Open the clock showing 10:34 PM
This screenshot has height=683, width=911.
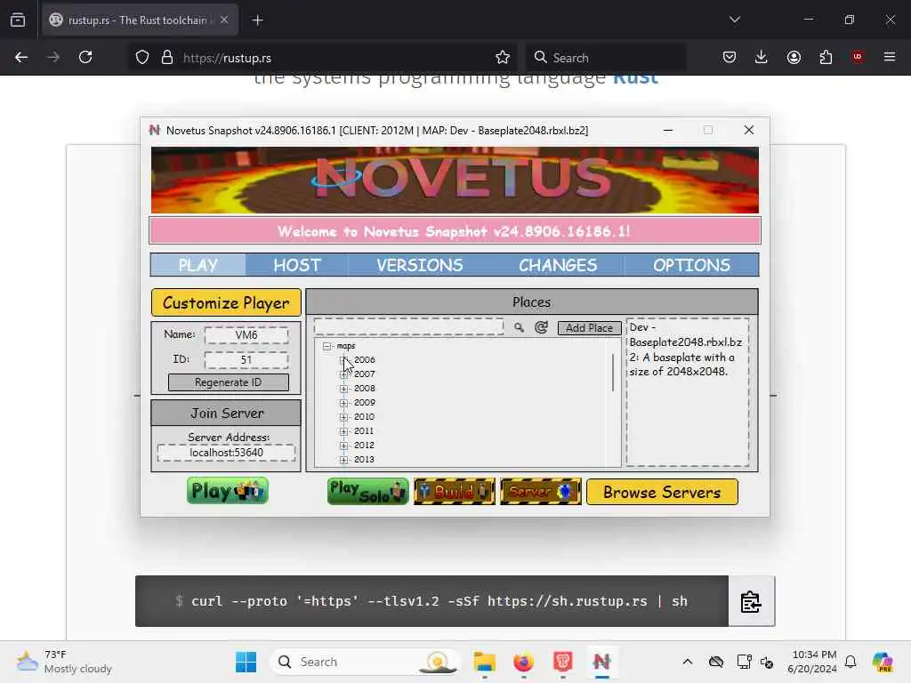[812, 662]
